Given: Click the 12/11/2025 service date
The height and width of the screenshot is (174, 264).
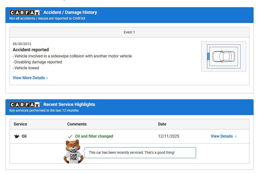Looking at the screenshot, I should click(x=169, y=136).
